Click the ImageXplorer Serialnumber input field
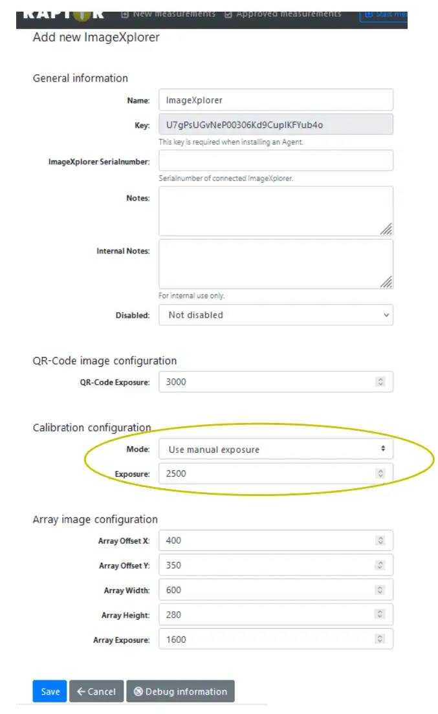Viewport: 438px width, 714px height. coord(276,160)
